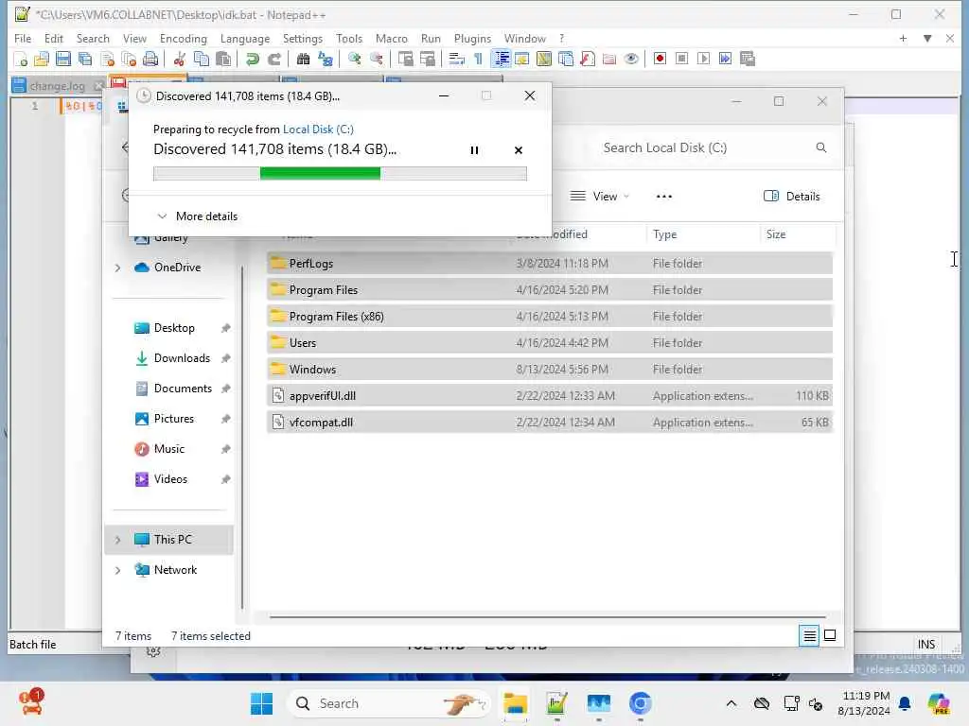Open the View dropdown in Explorer

pos(599,197)
